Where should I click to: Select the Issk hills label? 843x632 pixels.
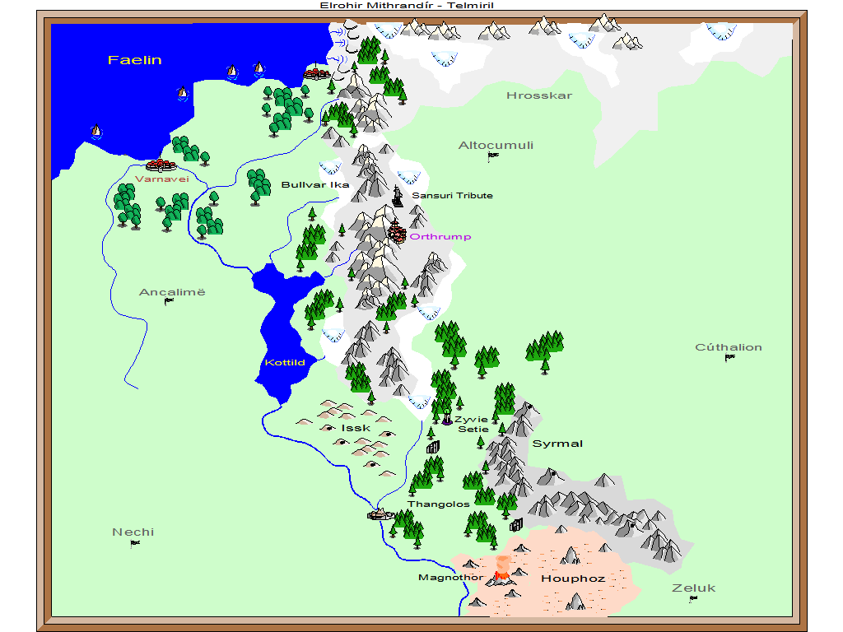(356, 428)
